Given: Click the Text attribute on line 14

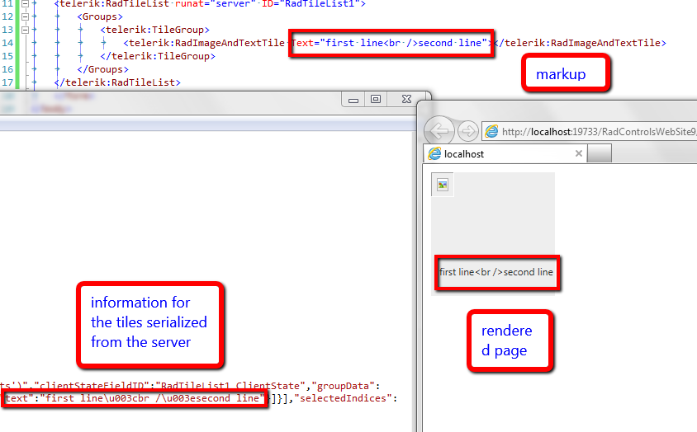Looking at the screenshot, I should point(301,43).
